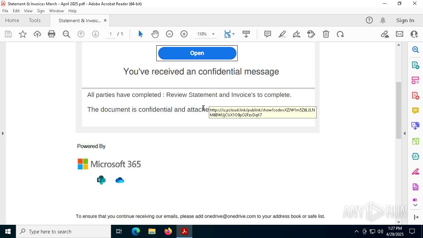
Task: Click the Stamp tool icon
Action: click(311, 34)
